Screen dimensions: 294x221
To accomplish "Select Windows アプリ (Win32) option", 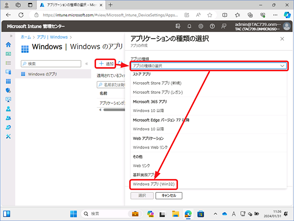I will pyautogui.click(x=153, y=184).
